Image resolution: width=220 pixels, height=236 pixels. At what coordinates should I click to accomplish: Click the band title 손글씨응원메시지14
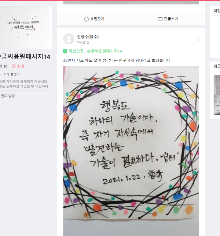click(x=25, y=57)
